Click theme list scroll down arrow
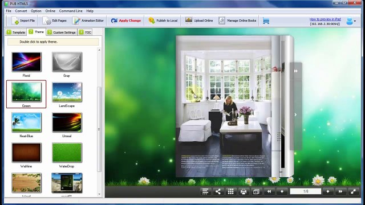Image resolution: width=365 pixels, height=205 pixels. pos(99,194)
